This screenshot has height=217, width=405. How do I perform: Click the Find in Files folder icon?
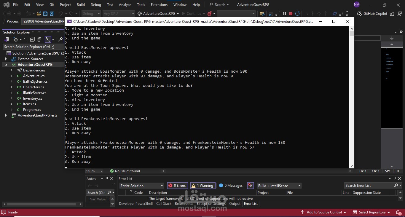pos(262,14)
